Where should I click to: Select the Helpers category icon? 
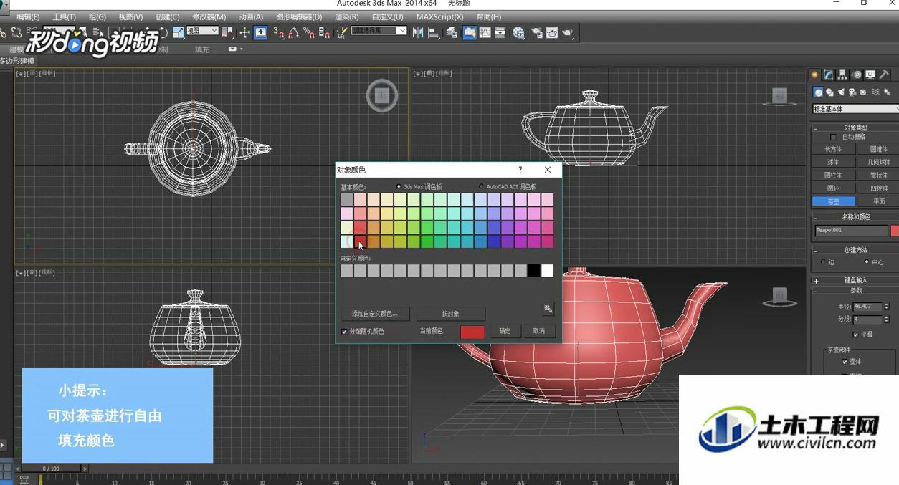point(864,92)
